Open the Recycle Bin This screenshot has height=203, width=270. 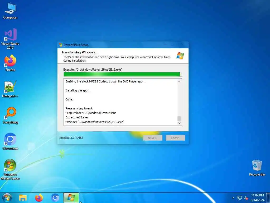pyautogui.click(x=257, y=168)
